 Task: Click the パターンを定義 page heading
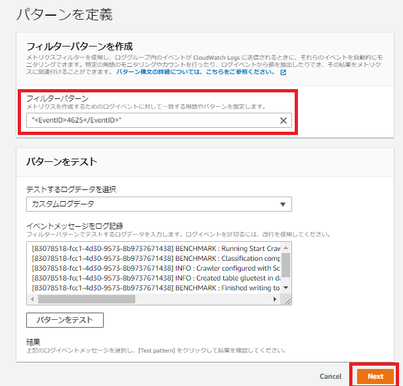[64, 14]
